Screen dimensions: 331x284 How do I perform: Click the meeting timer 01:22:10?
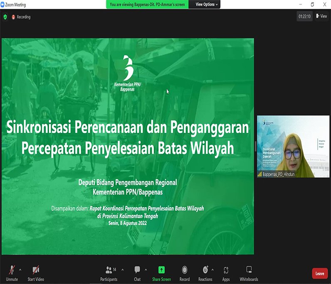point(304,17)
